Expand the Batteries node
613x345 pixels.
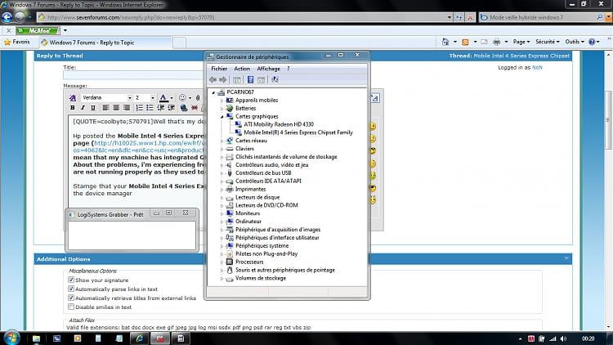coord(221,109)
